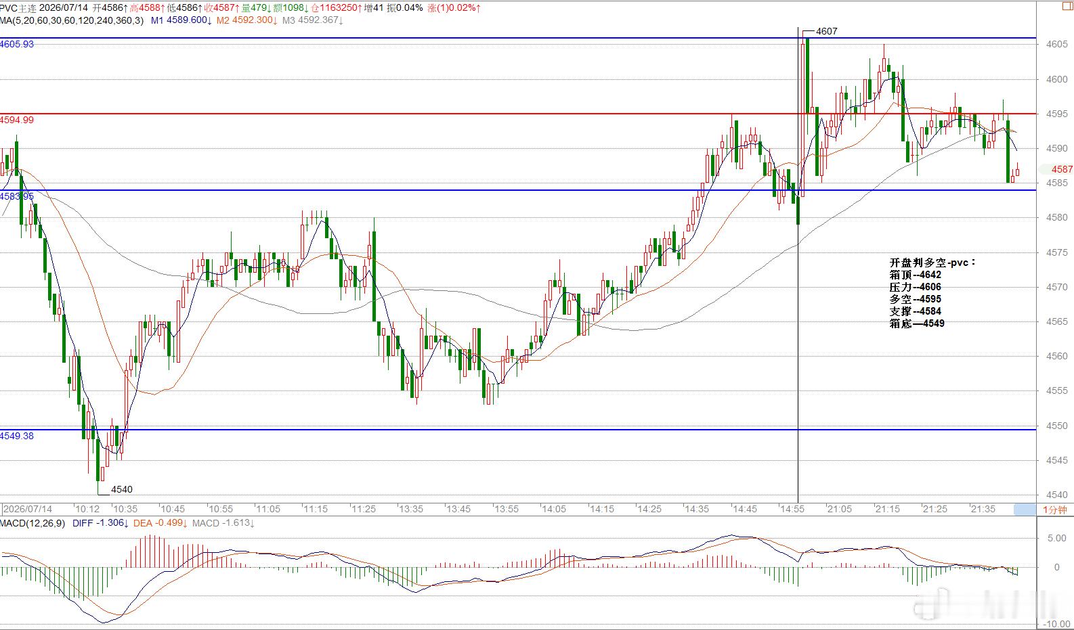Image resolution: width=1074 pixels, height=630 pixels.
Task: Click the MACD(12,26,9) indicator label
Action: tap(33, 523)
